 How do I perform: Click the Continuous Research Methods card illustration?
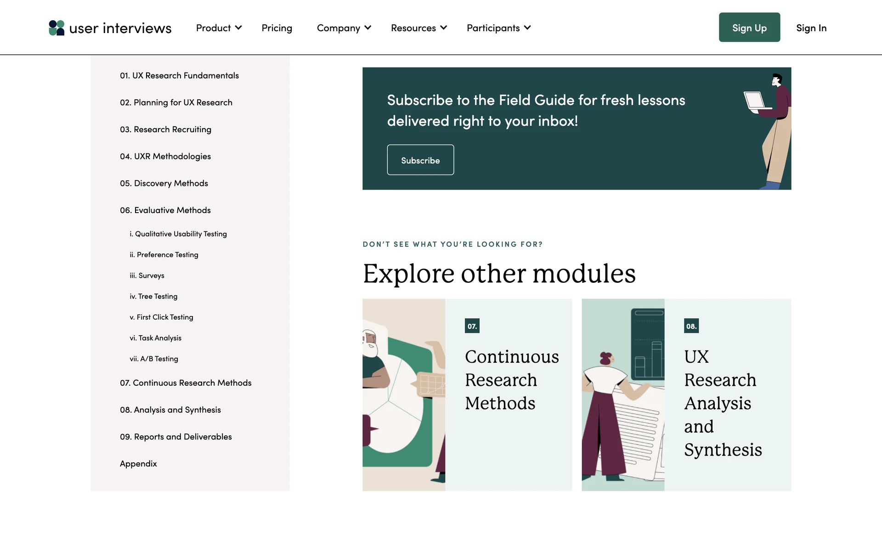pyautogui.click(x=403, y=395)
